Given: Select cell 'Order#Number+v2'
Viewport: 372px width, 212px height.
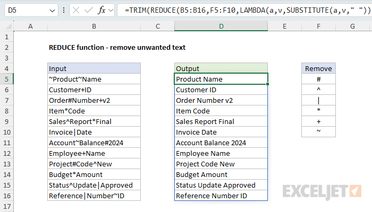Looking at the screenshot, I should pos(94,100).
